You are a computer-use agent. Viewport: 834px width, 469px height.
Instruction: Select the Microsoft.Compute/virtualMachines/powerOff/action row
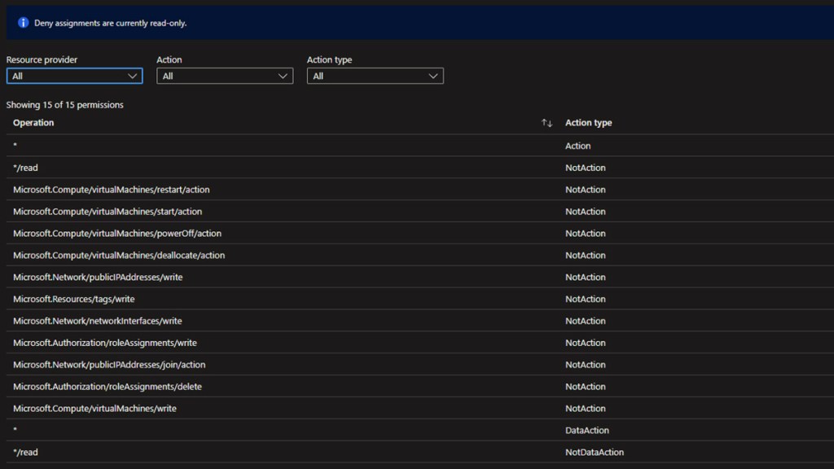pyautogui.click(x=420, y=233)
